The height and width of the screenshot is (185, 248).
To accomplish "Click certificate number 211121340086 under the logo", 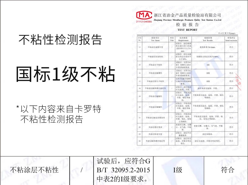I will pyautogui.click(x=144, y=22).
